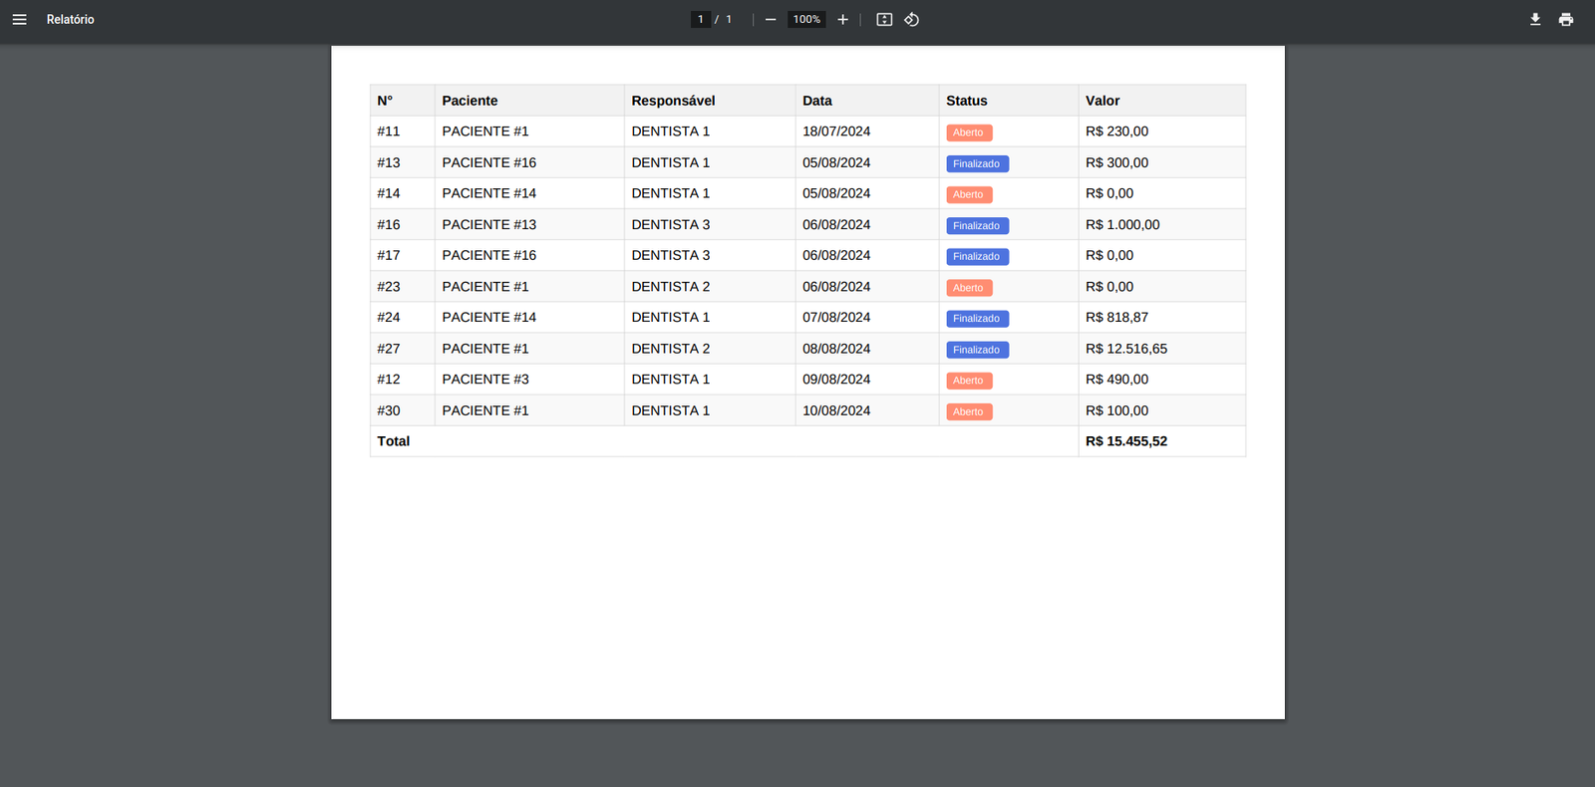1595x787 pixels.
Task: Rotate the document counterclockwise
Action: tap(911, 20)
